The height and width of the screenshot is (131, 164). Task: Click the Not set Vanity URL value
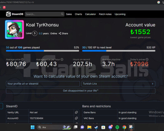point(33,112)
